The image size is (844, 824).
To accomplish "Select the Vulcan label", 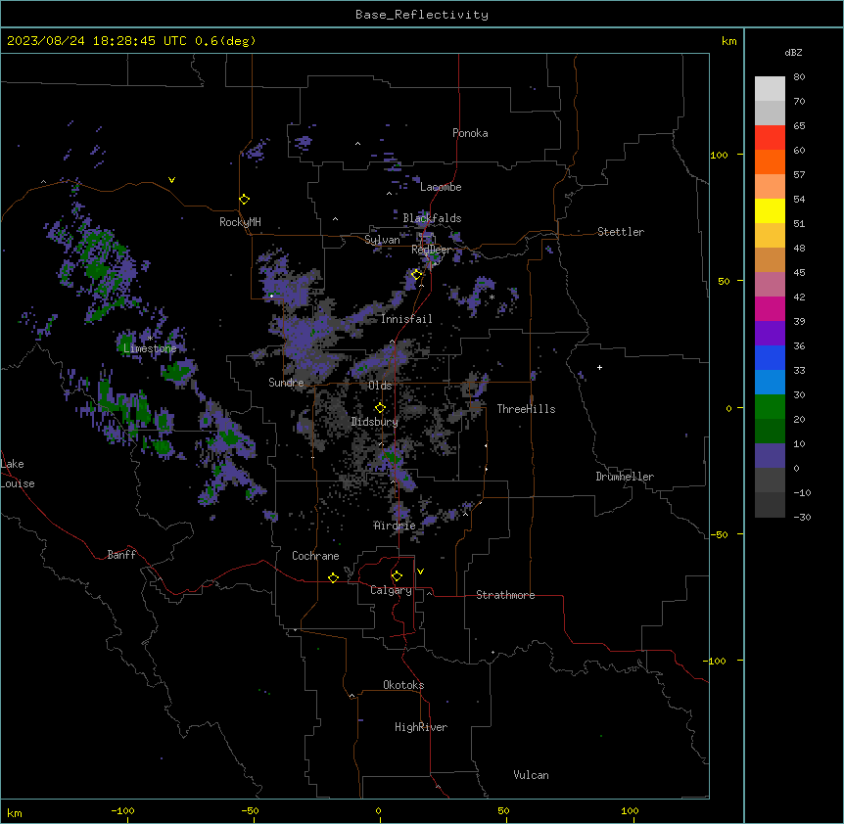I will click(532, 775).
